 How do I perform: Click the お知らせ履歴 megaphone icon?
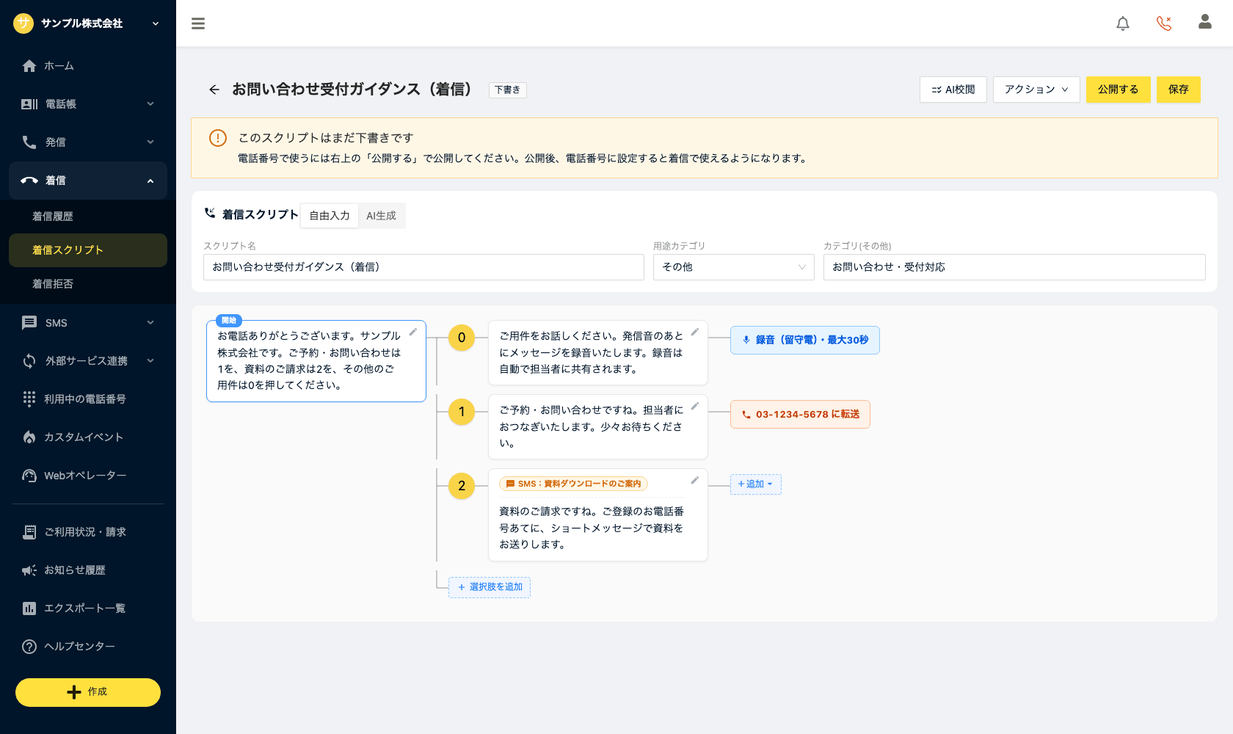29,570
